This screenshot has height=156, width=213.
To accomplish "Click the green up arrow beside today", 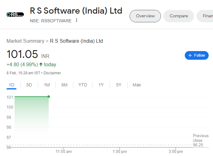I will (41, 64).
